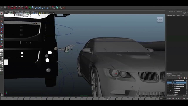Screen dimensions: 188x106
Task: Click the first layer icon above layer list
Action: [179, 78]
